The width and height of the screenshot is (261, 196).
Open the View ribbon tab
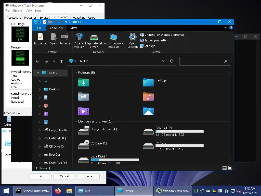click(73, 28)
